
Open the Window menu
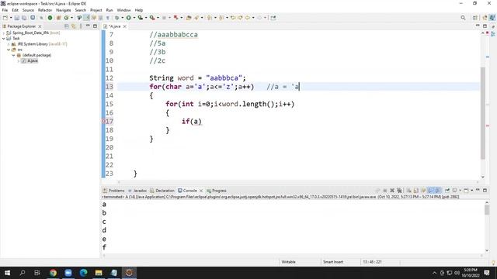point(123,10)
